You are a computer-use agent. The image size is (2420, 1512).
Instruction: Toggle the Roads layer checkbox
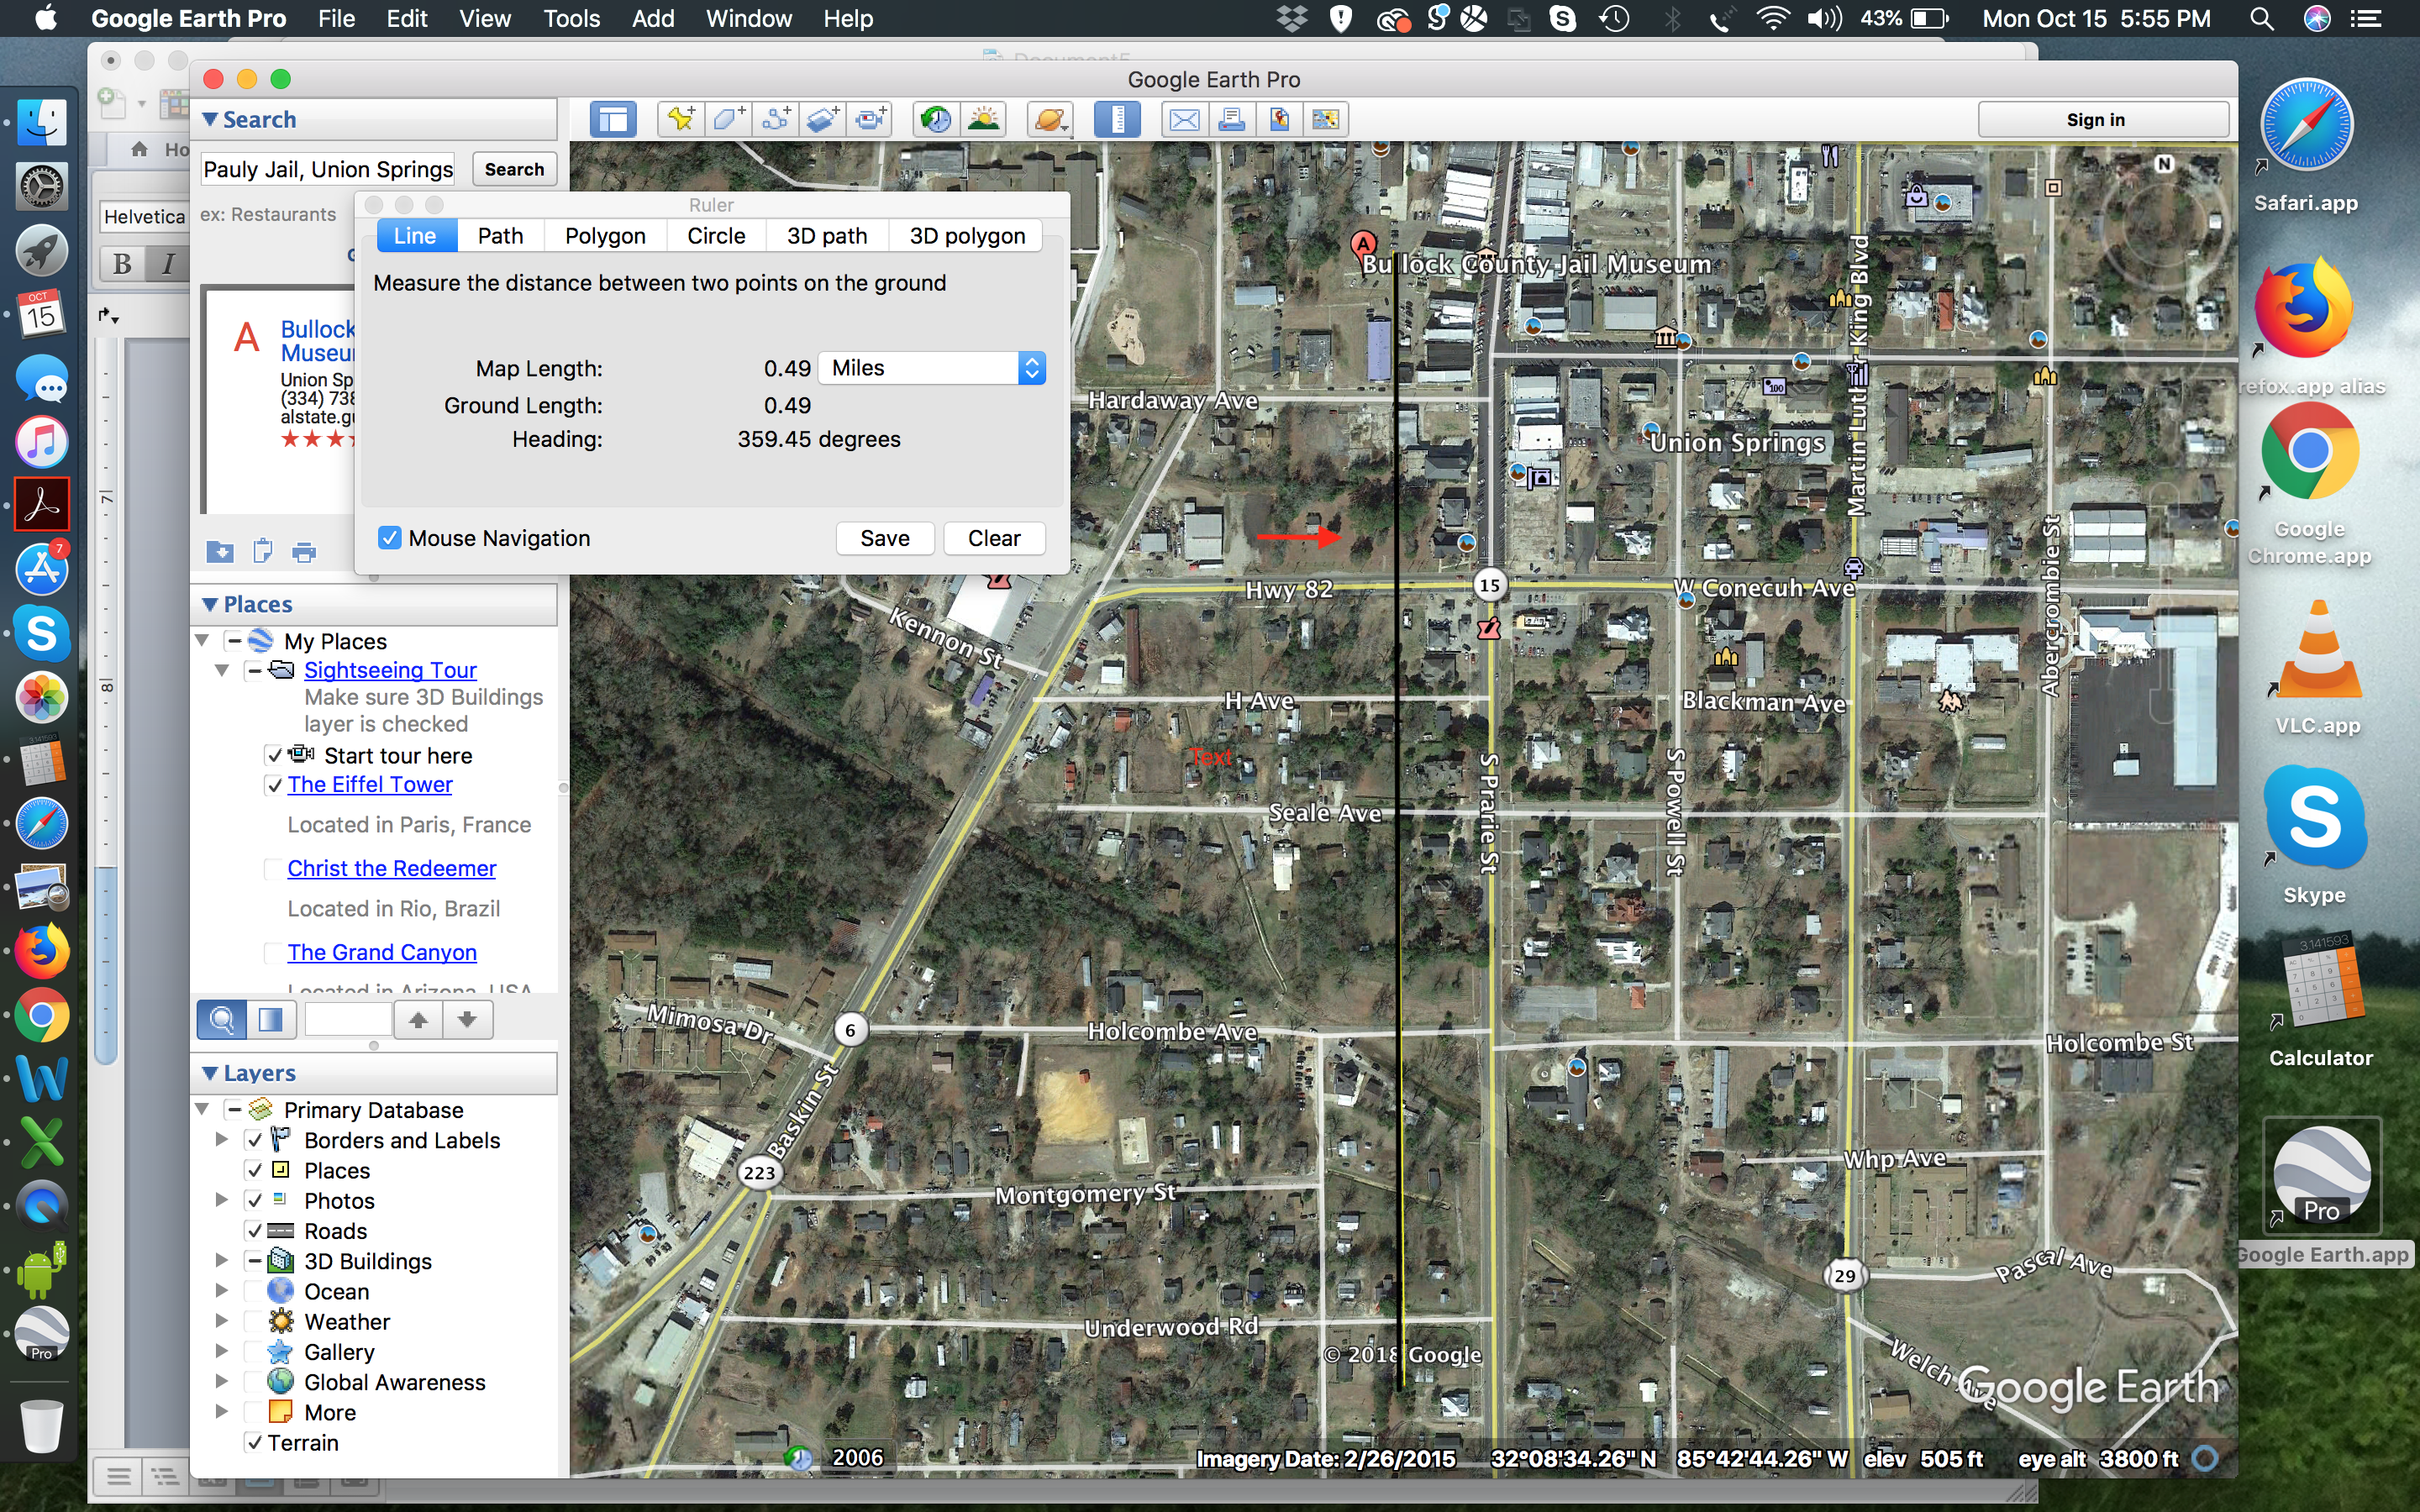254,1231
